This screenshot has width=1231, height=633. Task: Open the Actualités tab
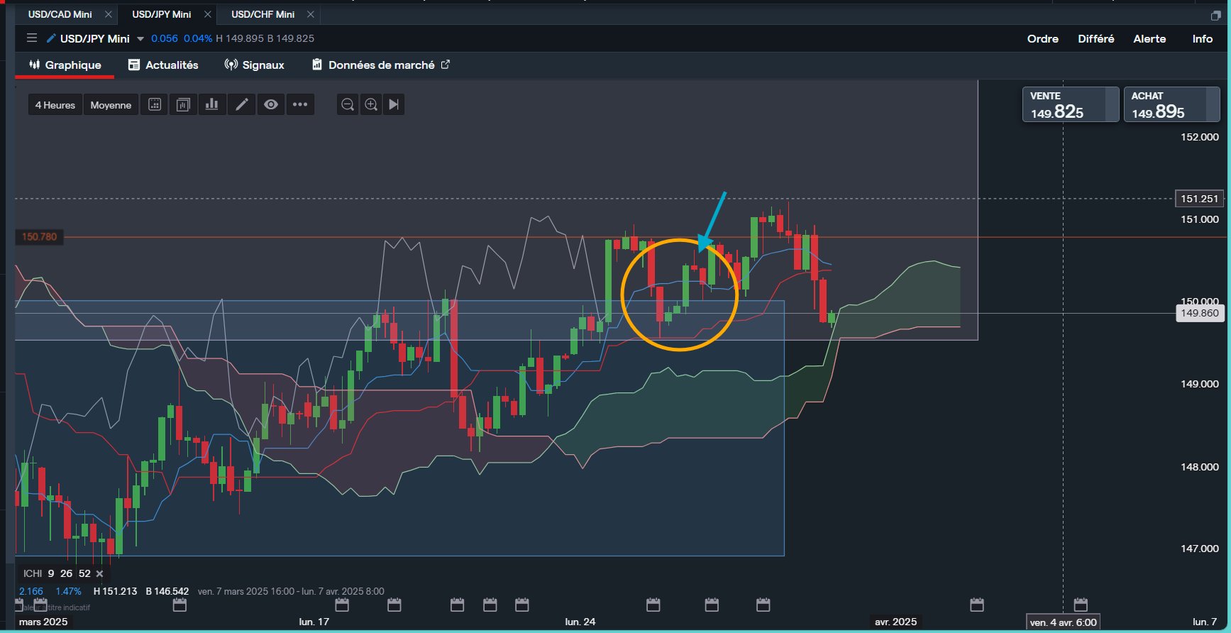(x=163, y=65)
